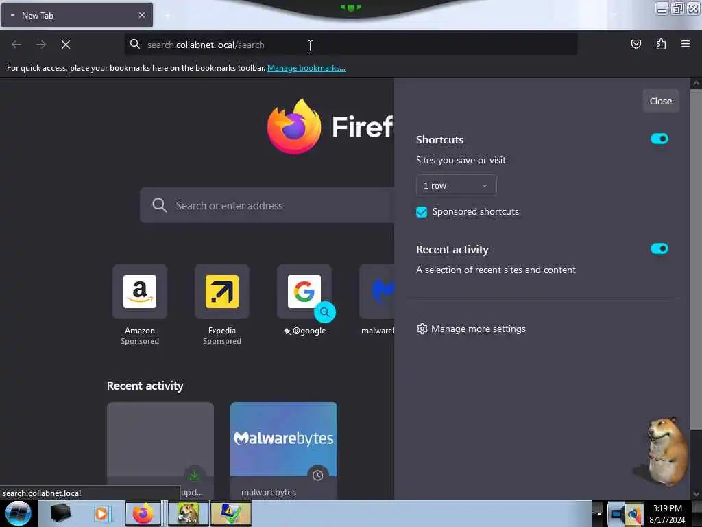702x527 pixels.
Task: Open Manage more settings link
Action: pyautogui.click(x=478, y=329)
